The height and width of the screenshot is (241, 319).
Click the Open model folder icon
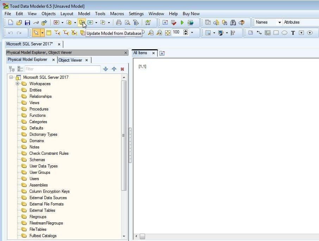(x=19, y=23)
